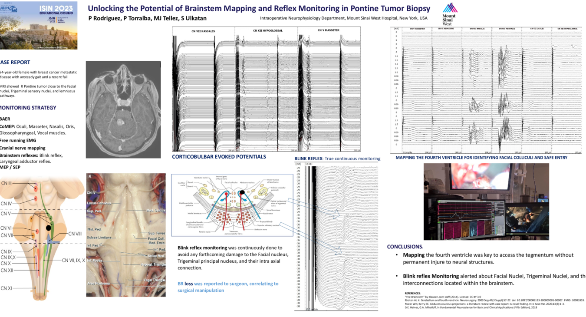Click the black tumor dot on brainstem diagram
Viewport: 586px width, 317px height.
[49, 227]
